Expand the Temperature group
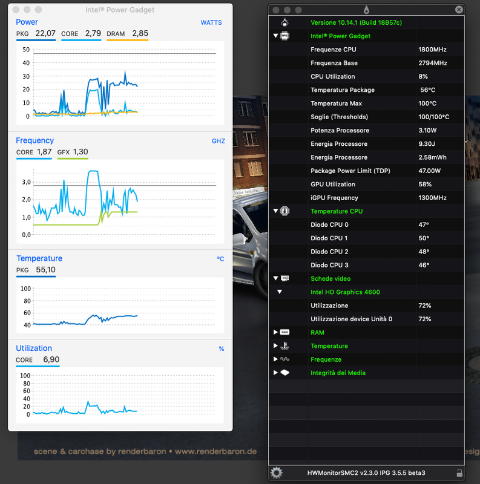This screenshot has width=480, height=484. click(x=275, y=346)
